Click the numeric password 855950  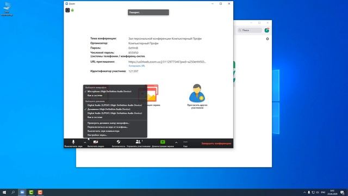133,53
